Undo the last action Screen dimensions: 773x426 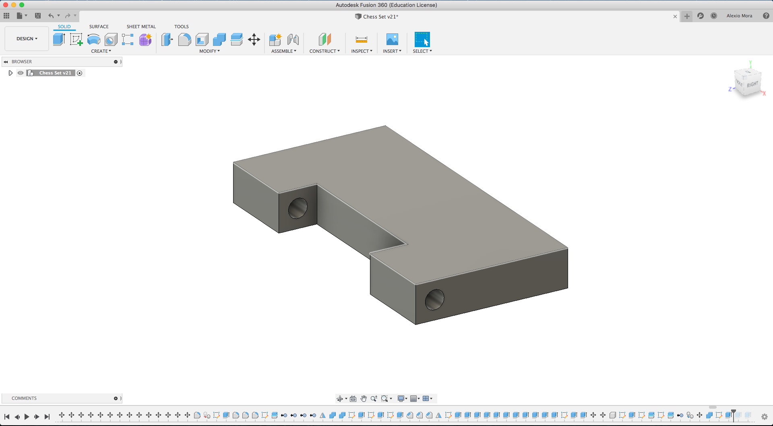tap(51, 16)
